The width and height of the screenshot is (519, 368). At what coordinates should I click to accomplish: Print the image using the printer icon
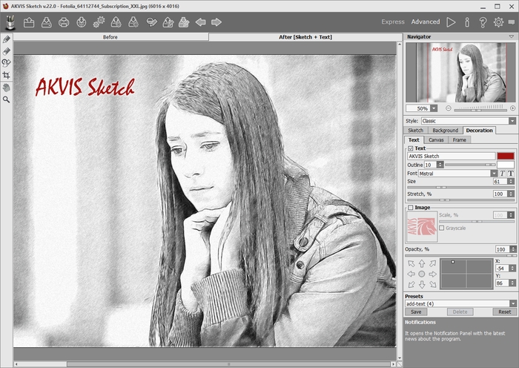coord(64,22)
